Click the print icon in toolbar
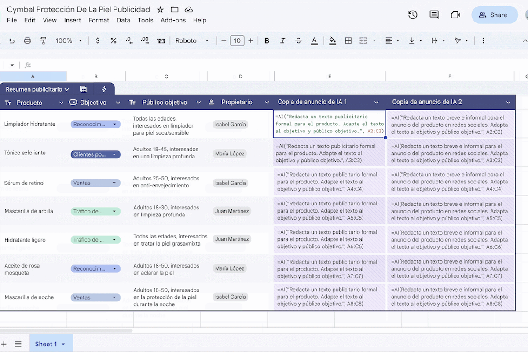Image resolution: width=528 pixels, height=352 pixels. 27,40
